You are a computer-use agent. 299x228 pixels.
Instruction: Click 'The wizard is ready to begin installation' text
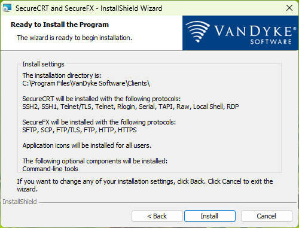75,38
